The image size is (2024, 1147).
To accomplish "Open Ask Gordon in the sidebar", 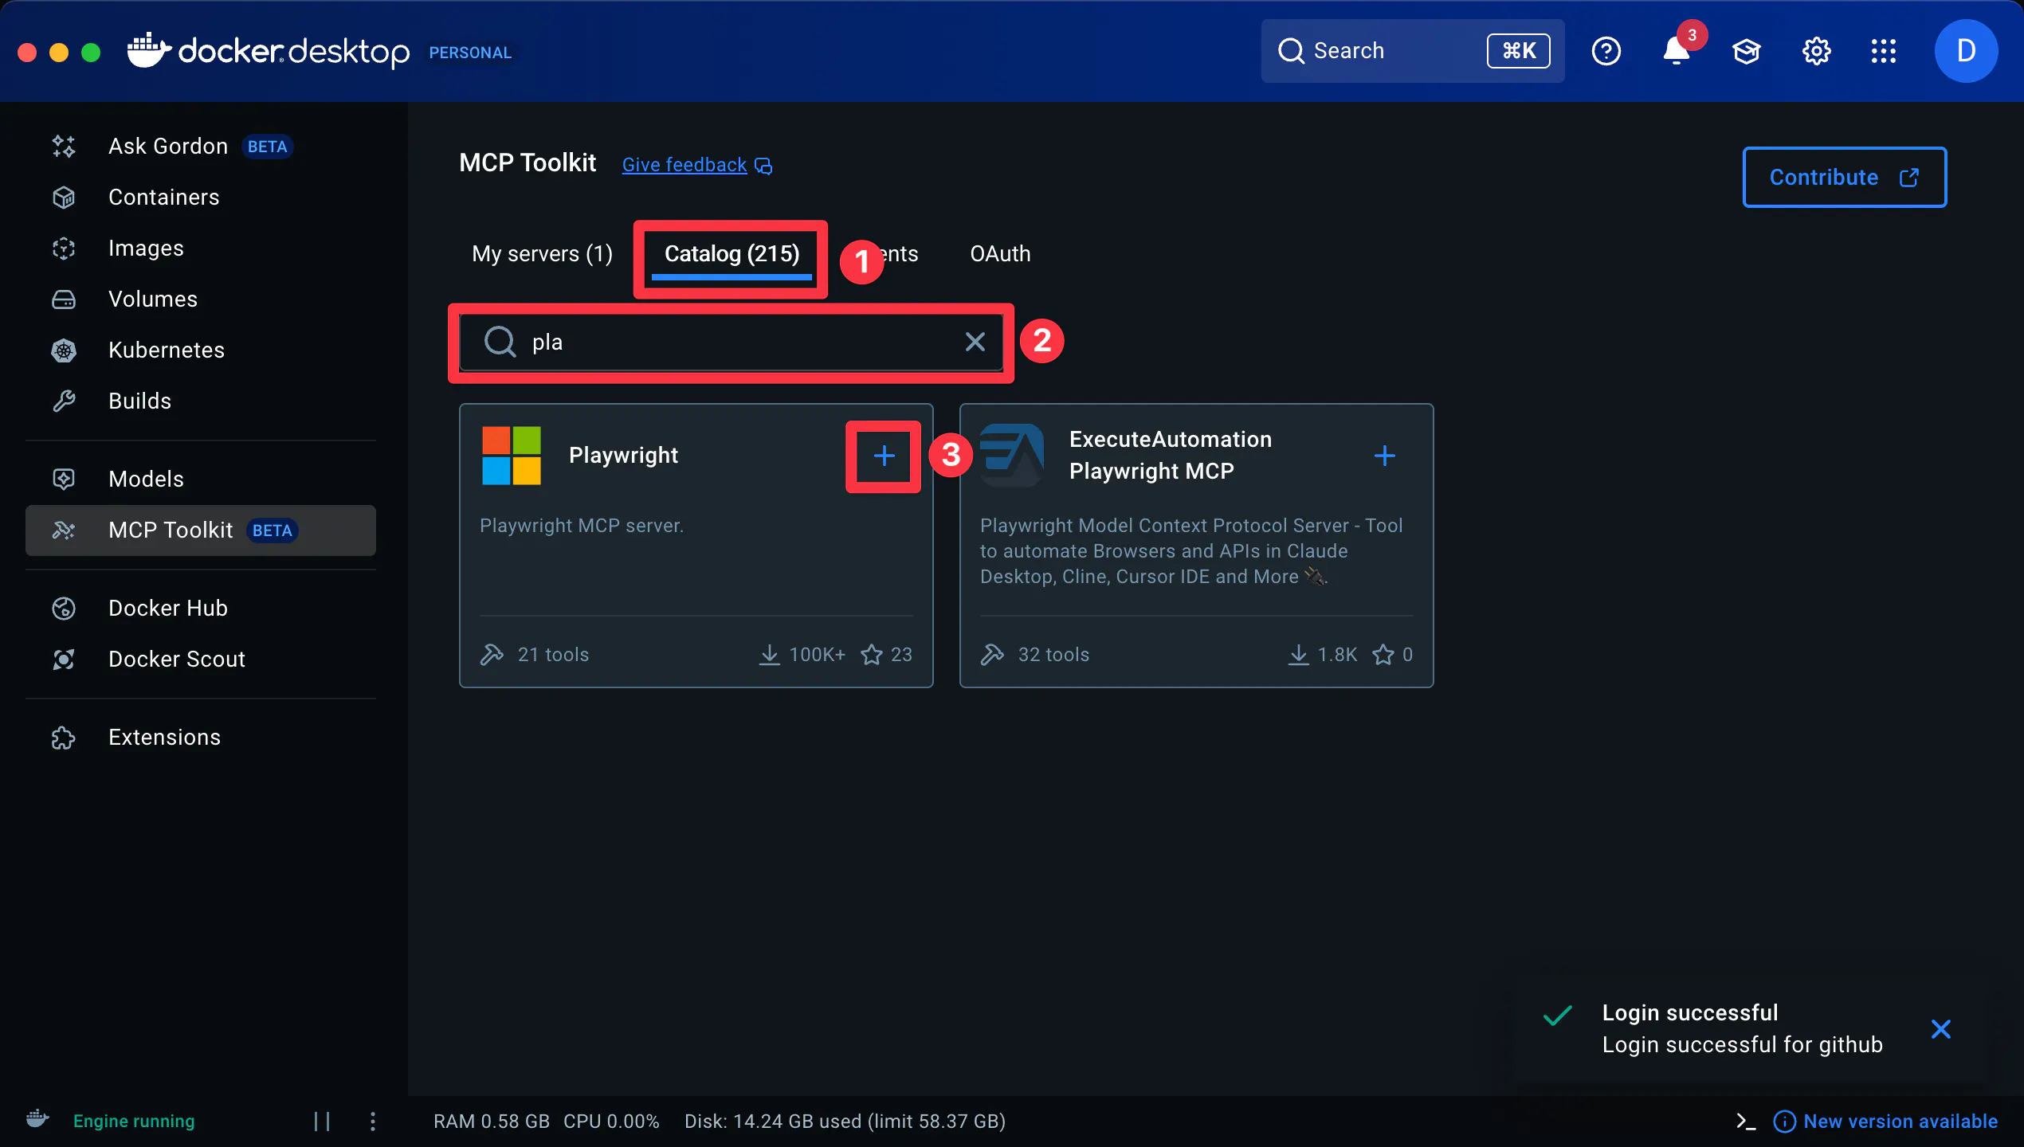I will [x=199, y=147].
